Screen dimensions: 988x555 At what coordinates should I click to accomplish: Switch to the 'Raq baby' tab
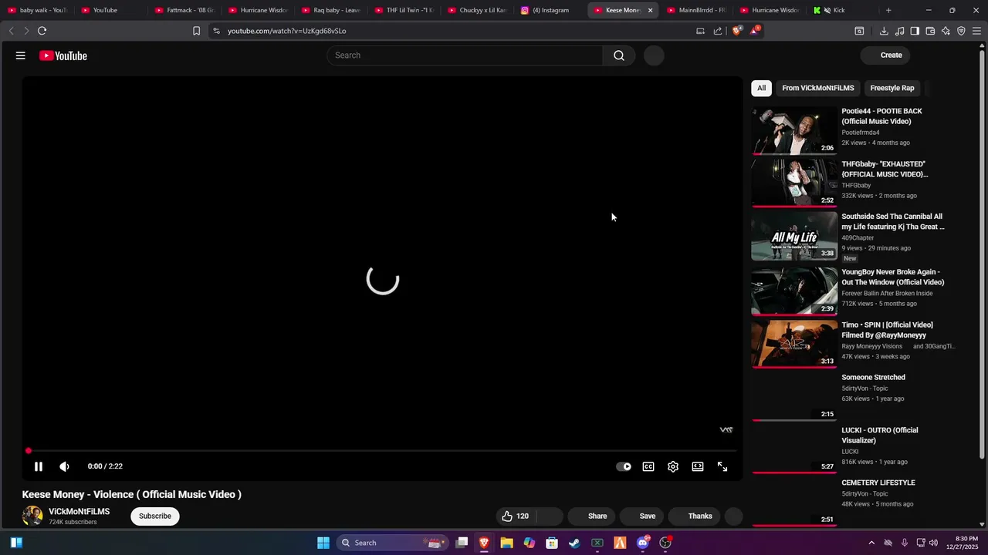[330, 10]
